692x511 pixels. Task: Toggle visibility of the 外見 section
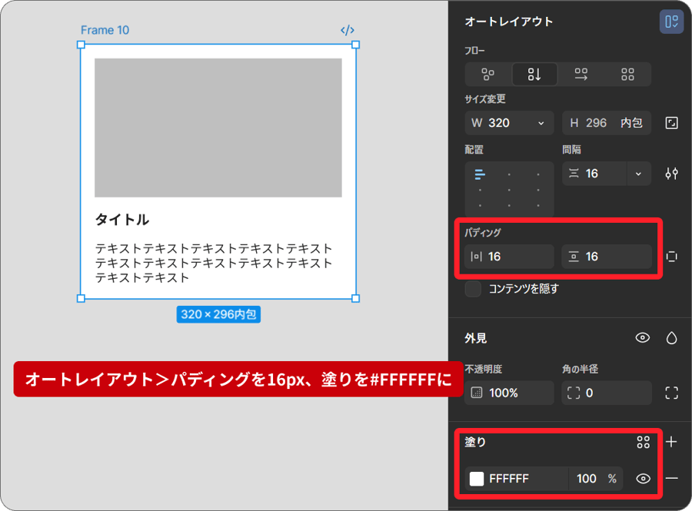[x=643, y=337]
